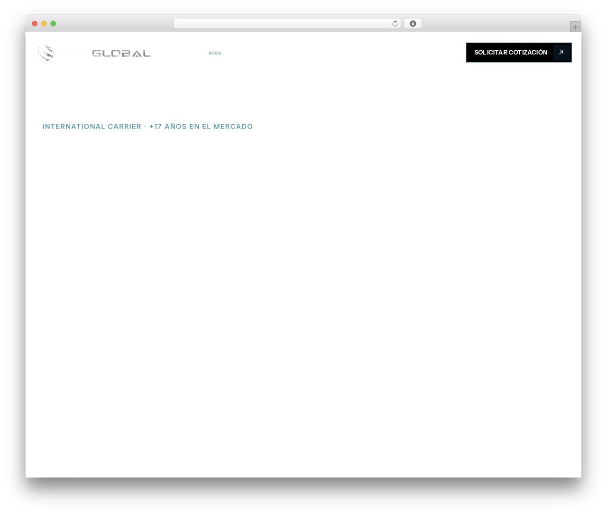Open the browser downloads button

413,24
